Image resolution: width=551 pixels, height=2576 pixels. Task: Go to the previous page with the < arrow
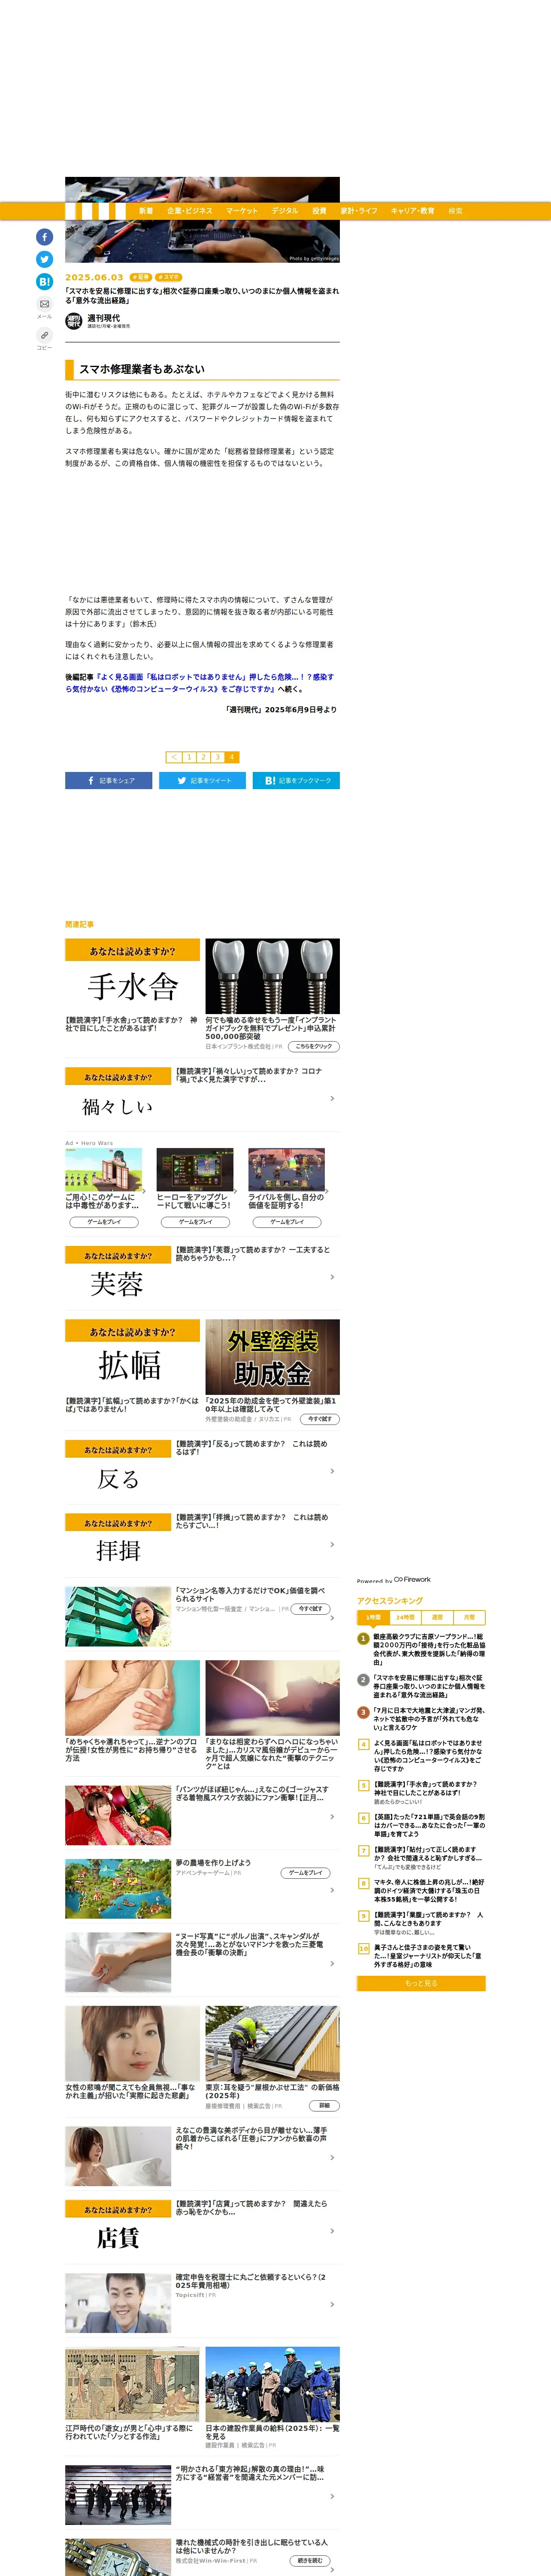pyautogui.click(x=174, y=757)
